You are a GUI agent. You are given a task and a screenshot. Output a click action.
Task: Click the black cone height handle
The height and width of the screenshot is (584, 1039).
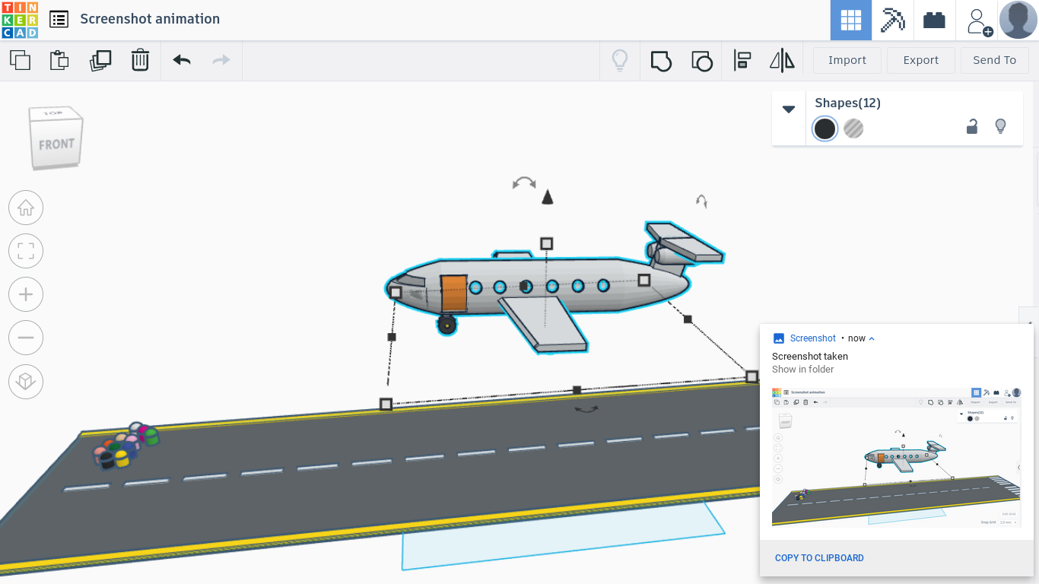[546, 198]
